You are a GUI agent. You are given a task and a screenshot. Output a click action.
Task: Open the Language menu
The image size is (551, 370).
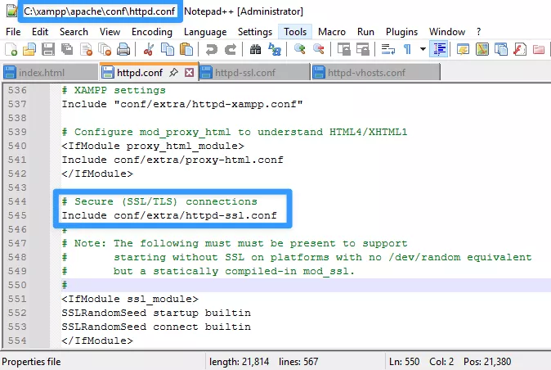[x=205, y=32]
